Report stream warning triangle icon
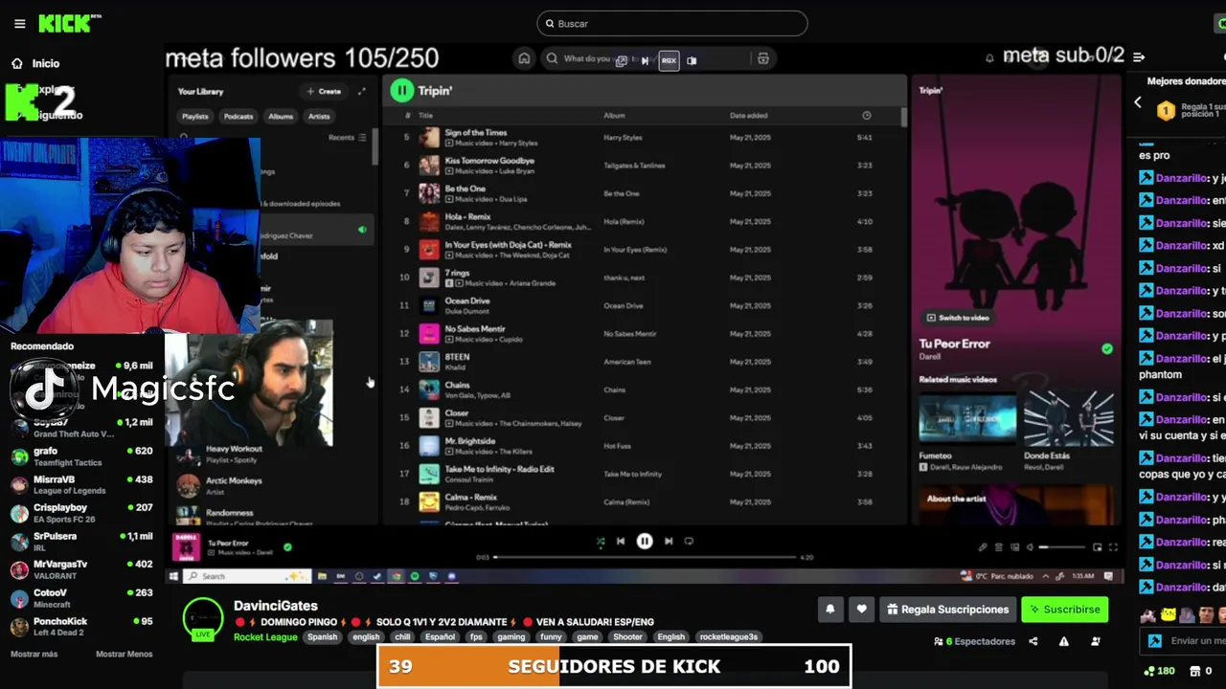This screenshot has height=689, width=1226. tap(1063, 641)
